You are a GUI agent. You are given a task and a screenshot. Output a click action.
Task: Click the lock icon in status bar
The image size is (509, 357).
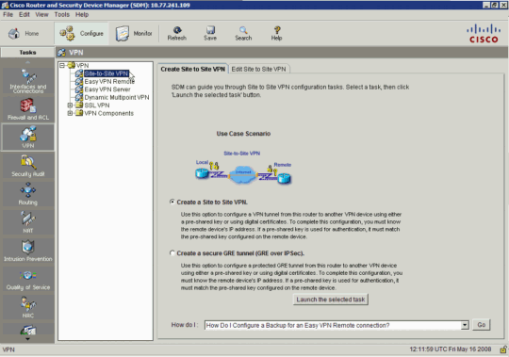[x=503, y=349]
